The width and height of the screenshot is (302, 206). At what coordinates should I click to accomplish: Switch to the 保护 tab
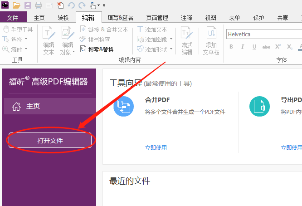[x=258, y=18]
